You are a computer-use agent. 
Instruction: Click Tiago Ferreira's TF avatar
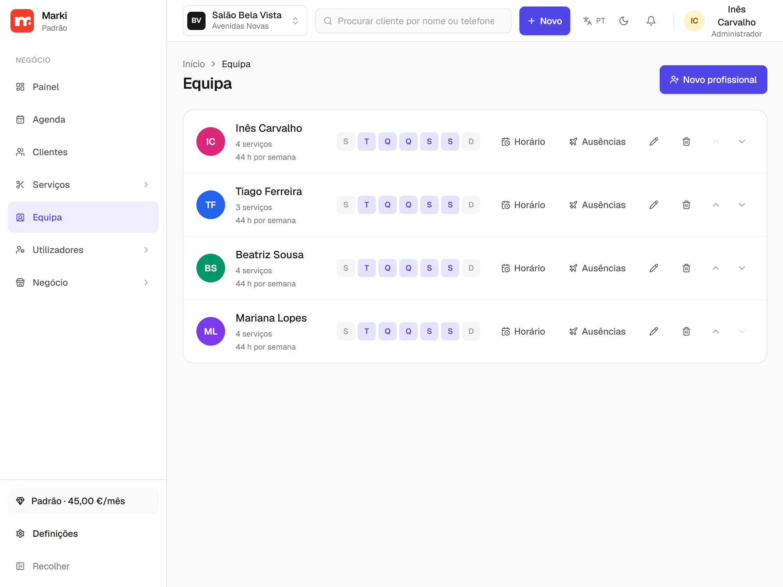(x=211, y=205)
